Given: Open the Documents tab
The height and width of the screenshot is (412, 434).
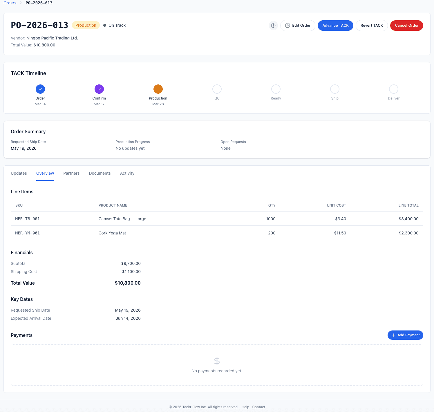Looking at the screenshot, I should click(x=100, y=173).
